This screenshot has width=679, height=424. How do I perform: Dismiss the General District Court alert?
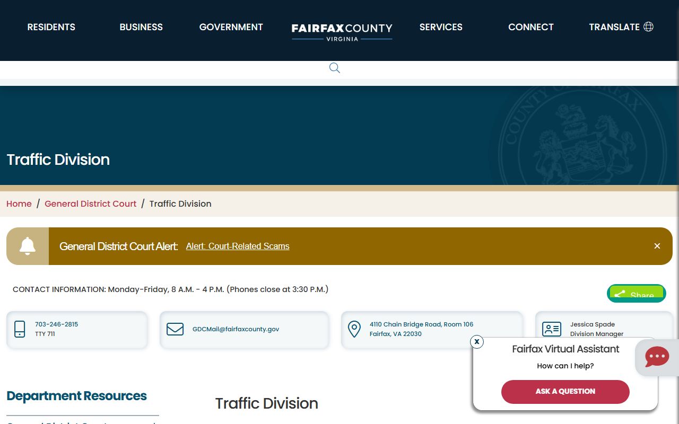click(x=657, y=246)
